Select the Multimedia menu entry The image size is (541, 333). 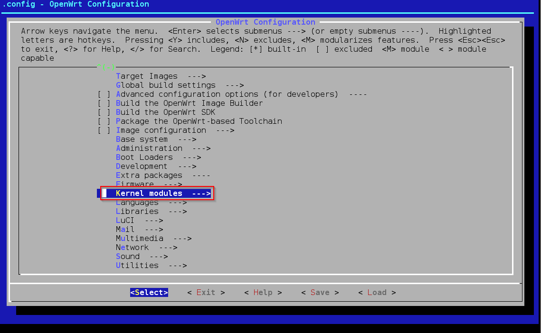point(153,239)
